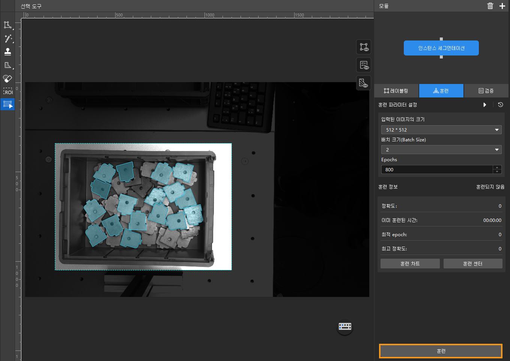Click the 최고 정확도: label

[x=394, y=249]
